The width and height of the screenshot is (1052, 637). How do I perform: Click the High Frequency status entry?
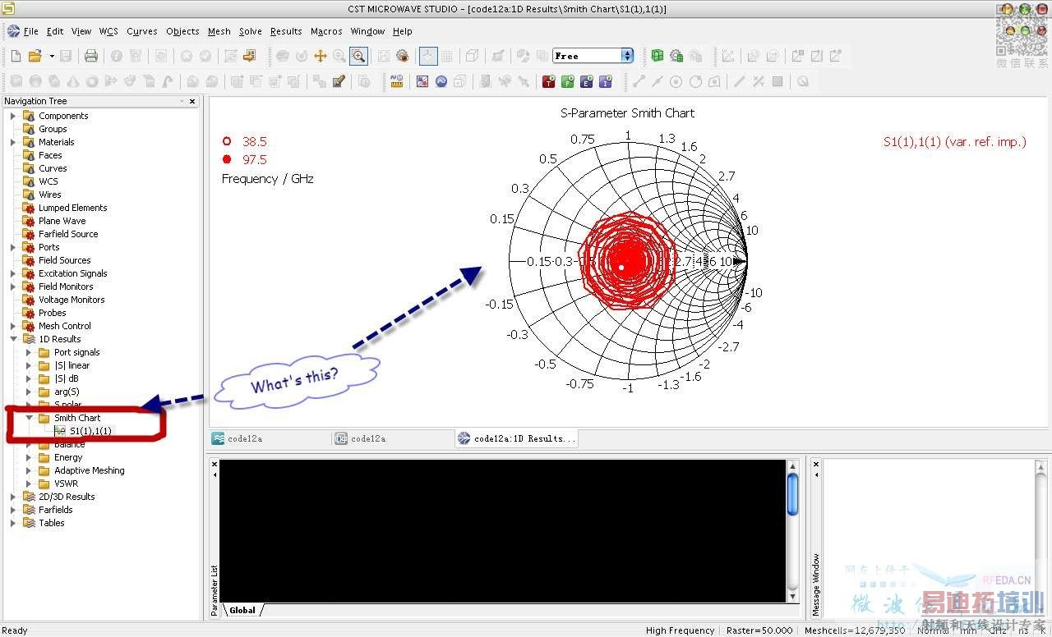(x=680, y=630)
